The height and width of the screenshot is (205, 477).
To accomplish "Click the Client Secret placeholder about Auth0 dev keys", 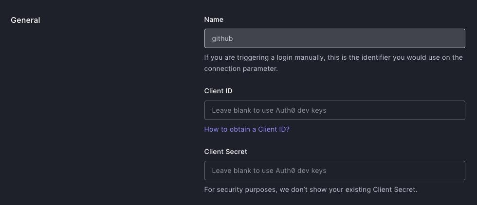I will 269,171.
